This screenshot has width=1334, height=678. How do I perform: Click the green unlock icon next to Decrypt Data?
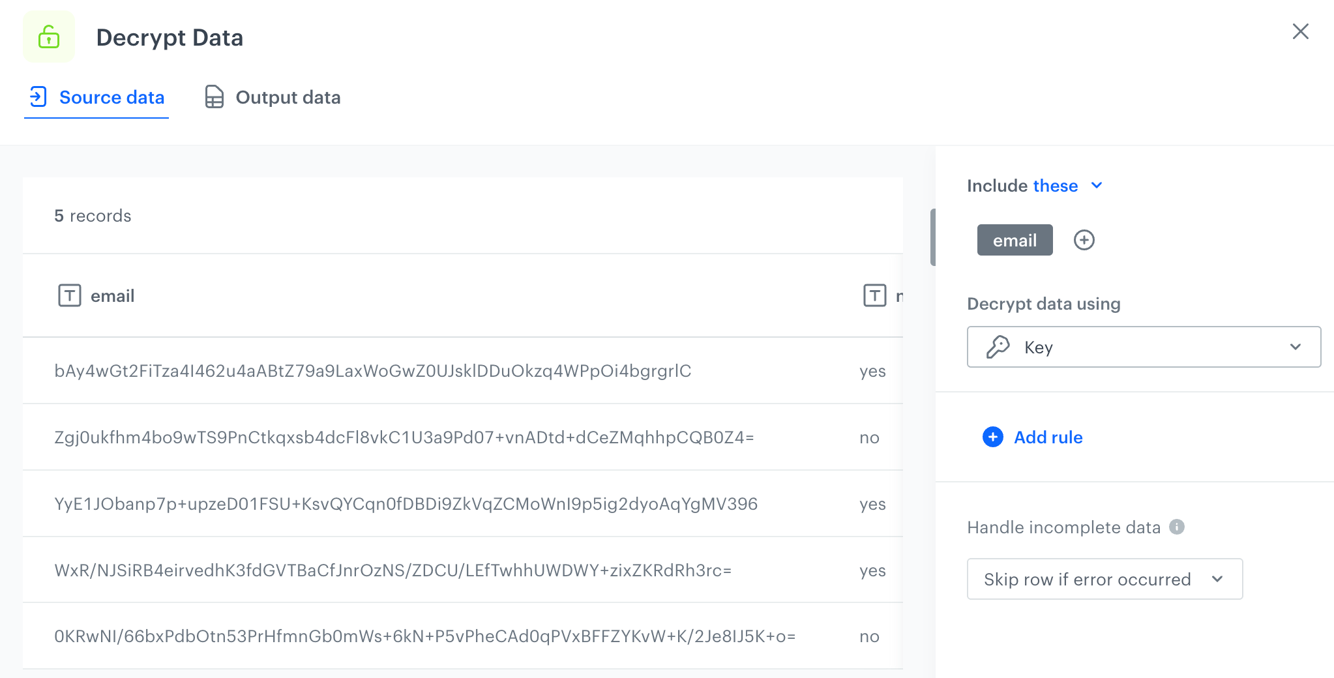(x=50, y=37)
